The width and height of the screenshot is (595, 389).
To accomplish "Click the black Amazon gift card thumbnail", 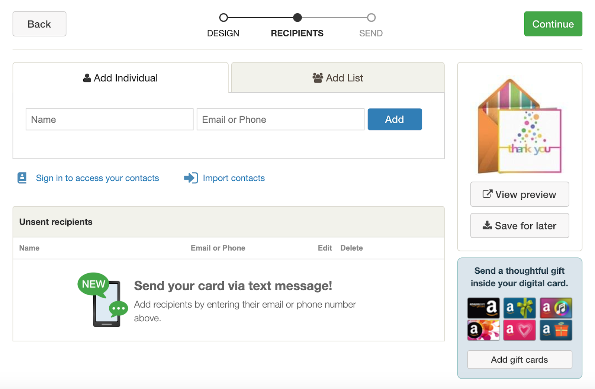I will click(483, 308).
